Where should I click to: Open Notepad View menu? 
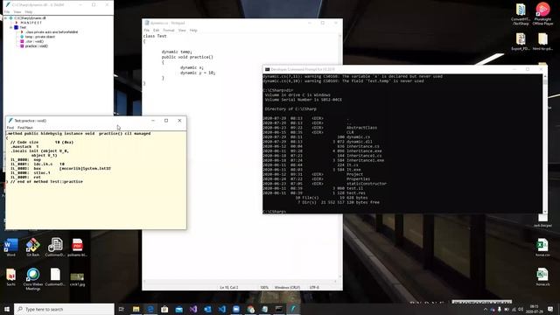pyautogui.click(x=182, y=31)
